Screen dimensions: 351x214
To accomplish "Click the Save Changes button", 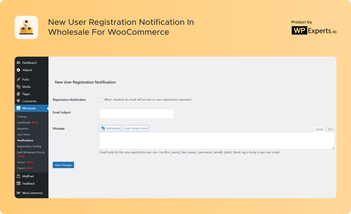I will (x=63, y=165).
